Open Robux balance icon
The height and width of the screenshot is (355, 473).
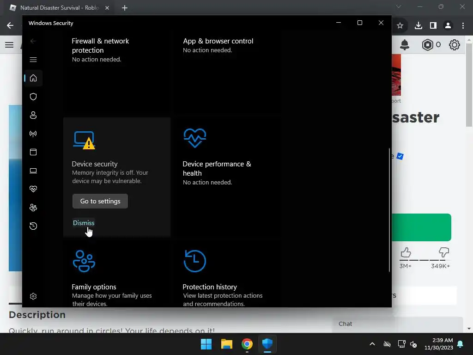[x=427, y=45]
